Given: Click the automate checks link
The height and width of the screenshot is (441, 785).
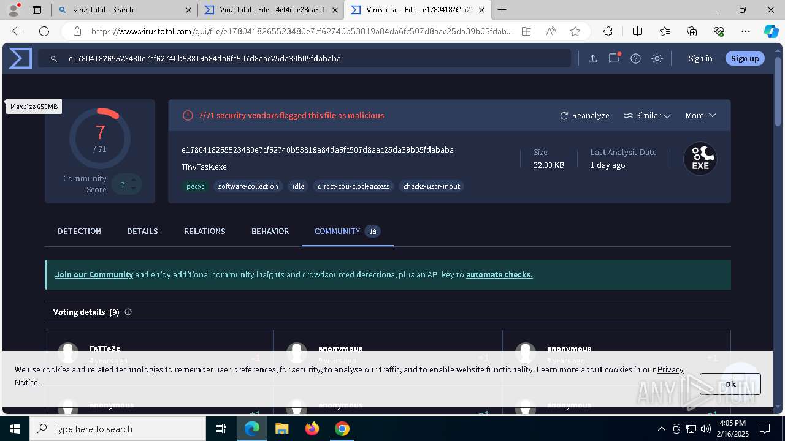Looking at the screenshot, I should [499, 274].
